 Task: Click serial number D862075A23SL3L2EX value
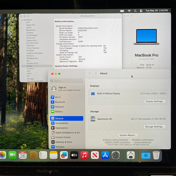coord(88,28)
